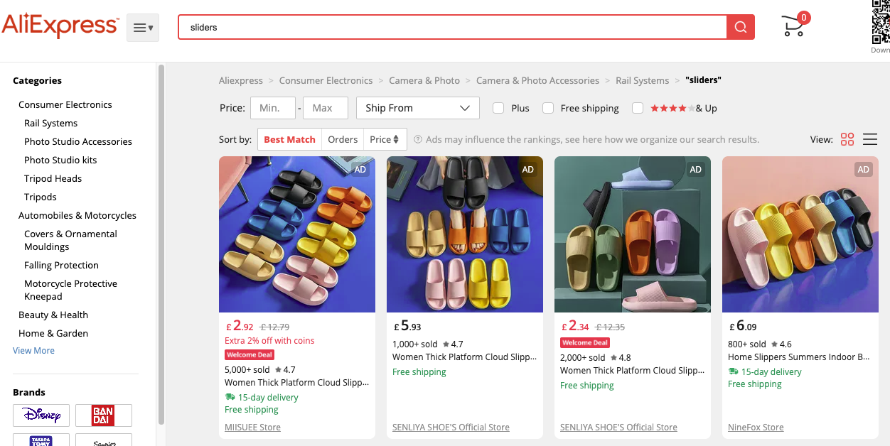The image size is (890, 446).
Task: Toggle the Price sort direction arrows
Action: point(397,139)
